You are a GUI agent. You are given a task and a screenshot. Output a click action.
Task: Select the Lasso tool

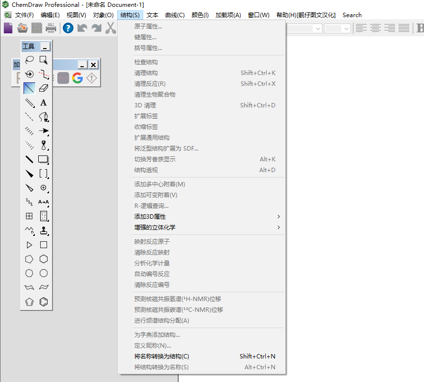point(29,60)
